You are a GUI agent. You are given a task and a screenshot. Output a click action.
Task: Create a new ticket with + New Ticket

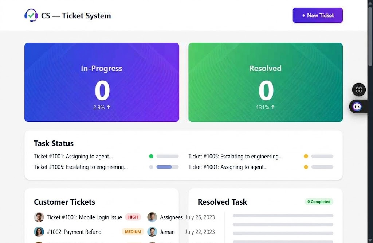[318, 15]
